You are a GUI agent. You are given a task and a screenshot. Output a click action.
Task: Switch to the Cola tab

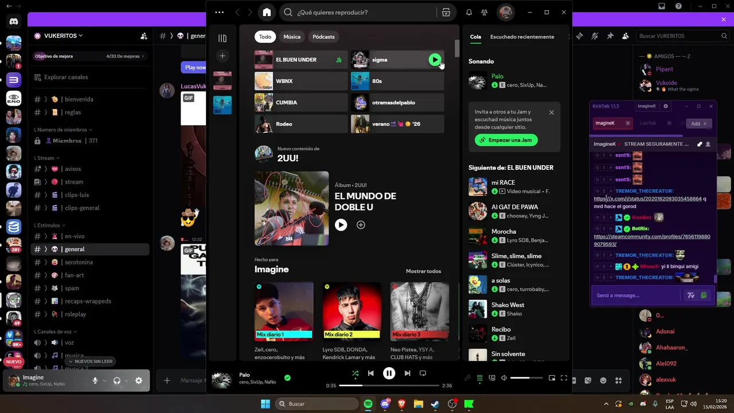pos(475,37)
